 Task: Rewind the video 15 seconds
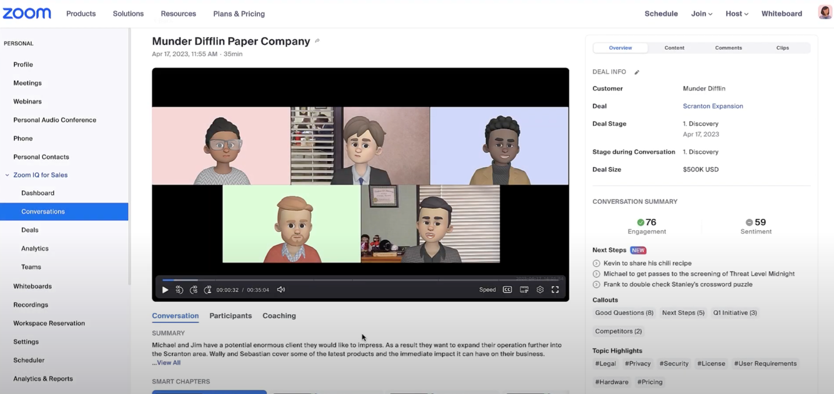coord(179,290)
